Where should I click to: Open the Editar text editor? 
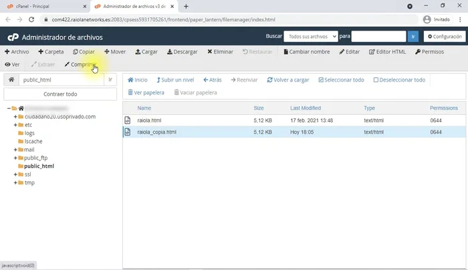350,51
